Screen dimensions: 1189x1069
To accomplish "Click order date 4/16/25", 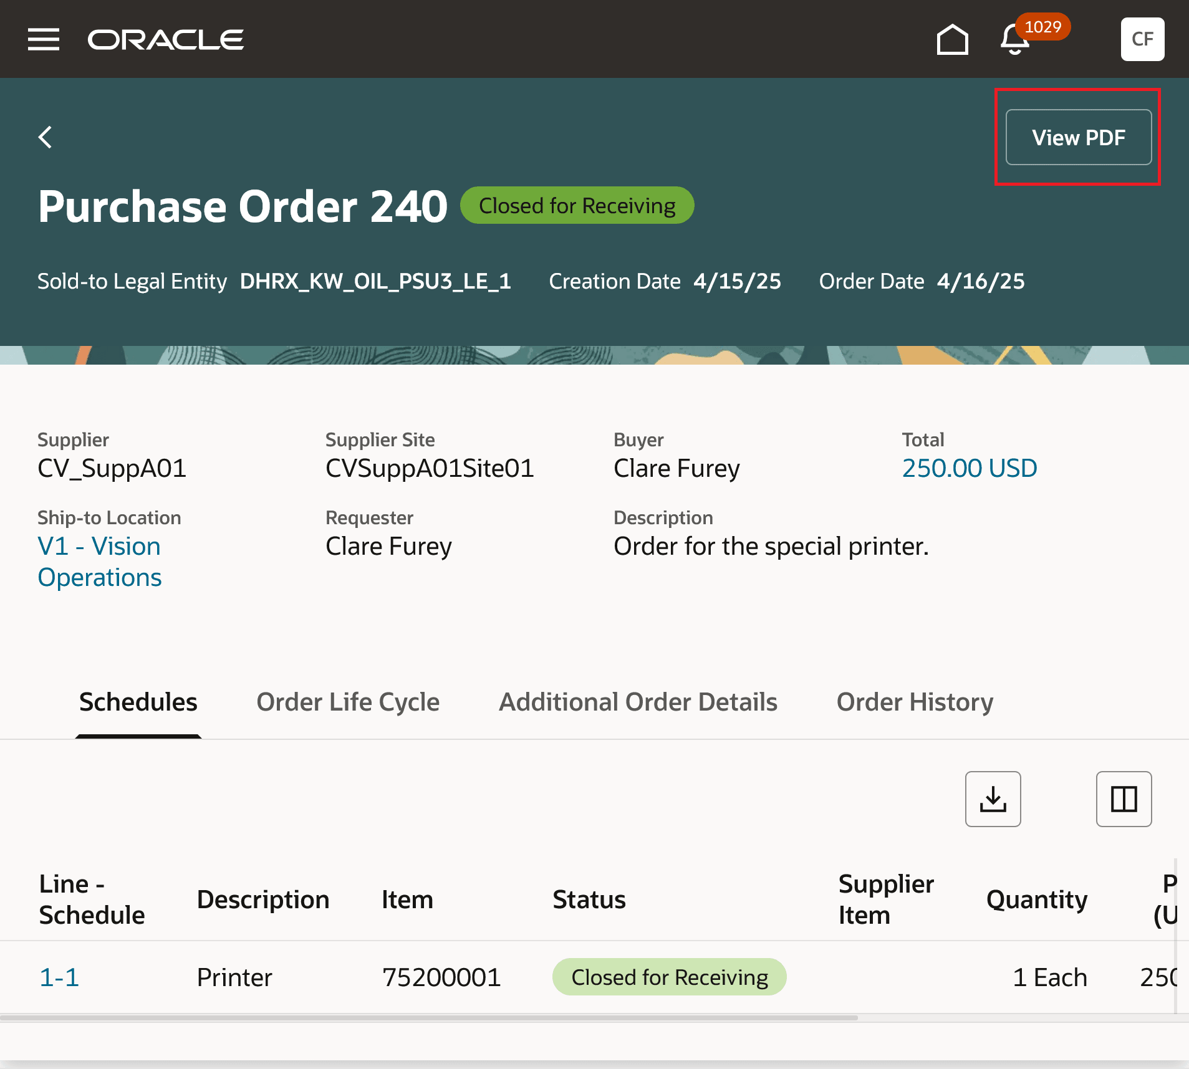I will (x=981, y=281).
